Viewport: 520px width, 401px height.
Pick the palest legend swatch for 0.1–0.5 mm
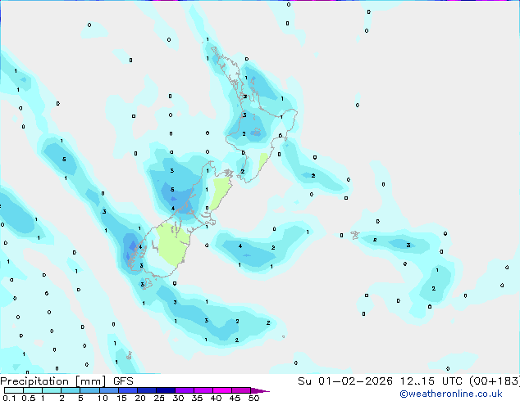click(x=14, y=390)
